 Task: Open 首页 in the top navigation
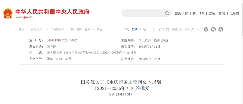[x=178, y=13]
